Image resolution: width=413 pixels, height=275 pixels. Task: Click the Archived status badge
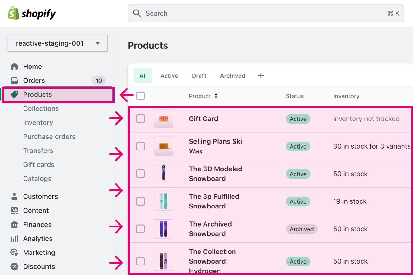(301, 229)
